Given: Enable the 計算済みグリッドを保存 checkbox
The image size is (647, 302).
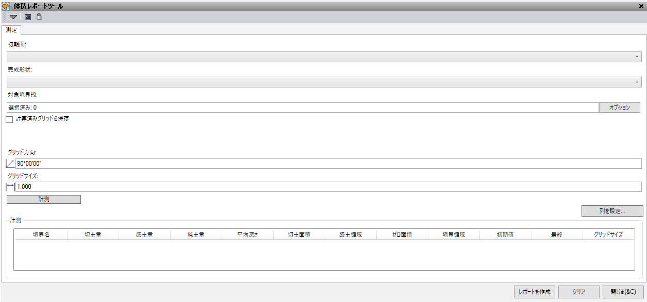Looking at the screenshot, I should pyautogui.click(x=9, y=119).
